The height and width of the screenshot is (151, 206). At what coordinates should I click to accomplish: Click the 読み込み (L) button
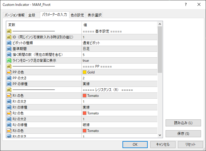point(183,123)
